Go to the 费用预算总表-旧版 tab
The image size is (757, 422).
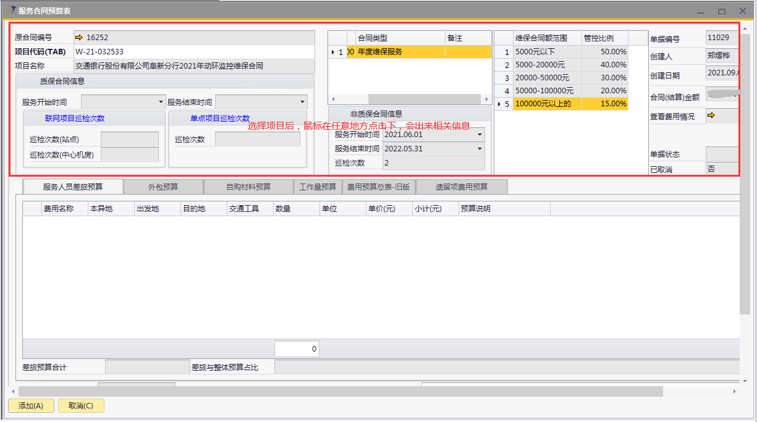coord(378,187)
